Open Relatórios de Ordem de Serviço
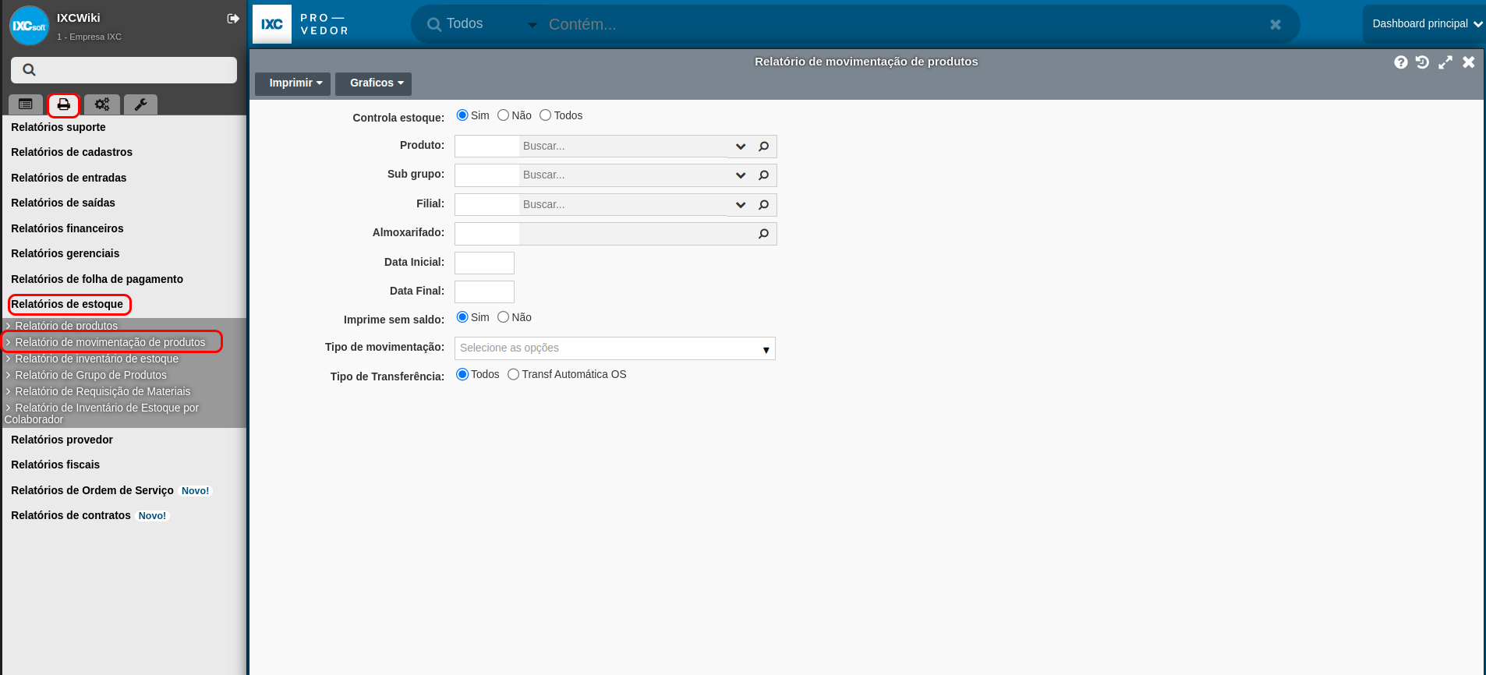Viewport: 1486px width, 675px height. [x=92, y=490]
